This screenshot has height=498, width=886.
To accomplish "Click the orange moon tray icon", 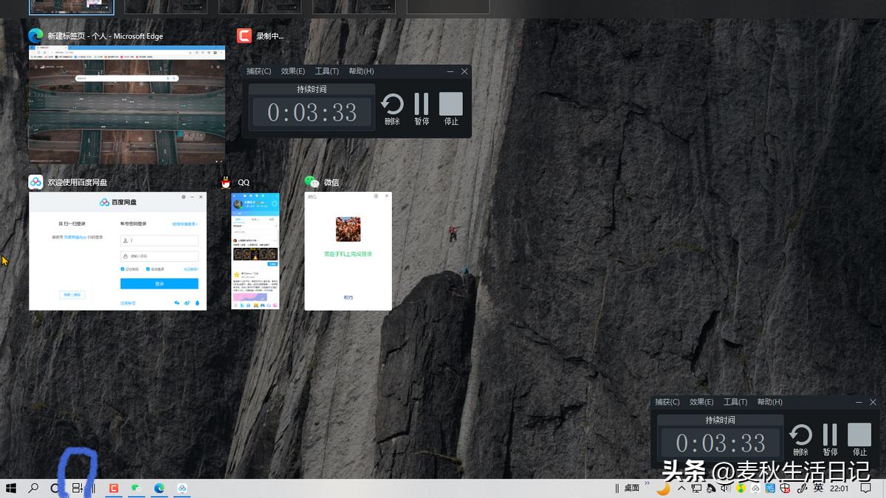I will point(663,488).
